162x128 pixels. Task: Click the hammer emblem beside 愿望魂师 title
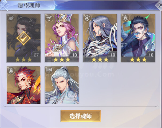click(4, 5)
